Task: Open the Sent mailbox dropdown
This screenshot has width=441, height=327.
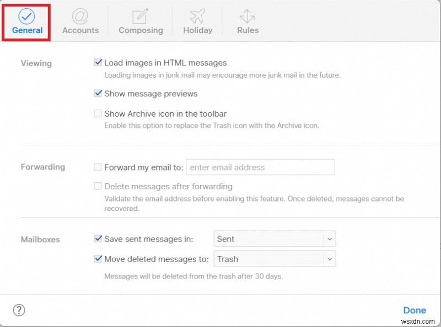Action: [x=275, y=239]
